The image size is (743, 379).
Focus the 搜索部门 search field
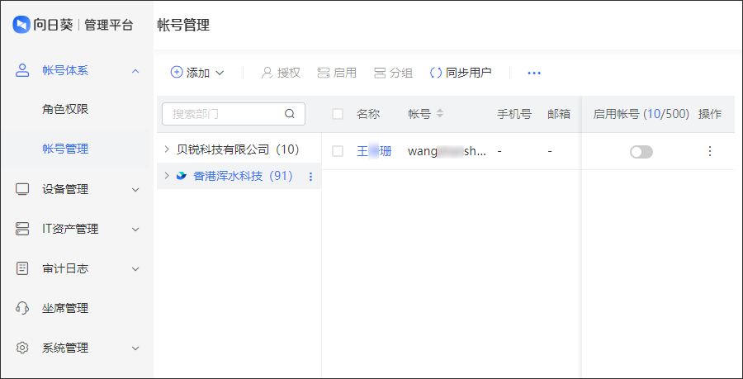(225, 114)
